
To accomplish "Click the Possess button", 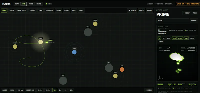I will pyautogui.click(x=148, y=90).
